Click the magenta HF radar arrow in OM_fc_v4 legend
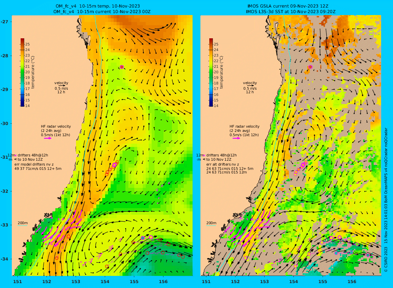The image size is (393, 288). pos(48,138)
